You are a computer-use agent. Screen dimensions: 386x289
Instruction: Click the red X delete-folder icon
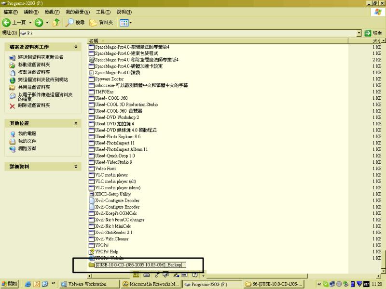13,106
